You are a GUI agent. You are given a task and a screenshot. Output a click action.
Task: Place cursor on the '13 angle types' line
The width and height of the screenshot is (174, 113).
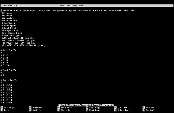(x=10, y=31)
